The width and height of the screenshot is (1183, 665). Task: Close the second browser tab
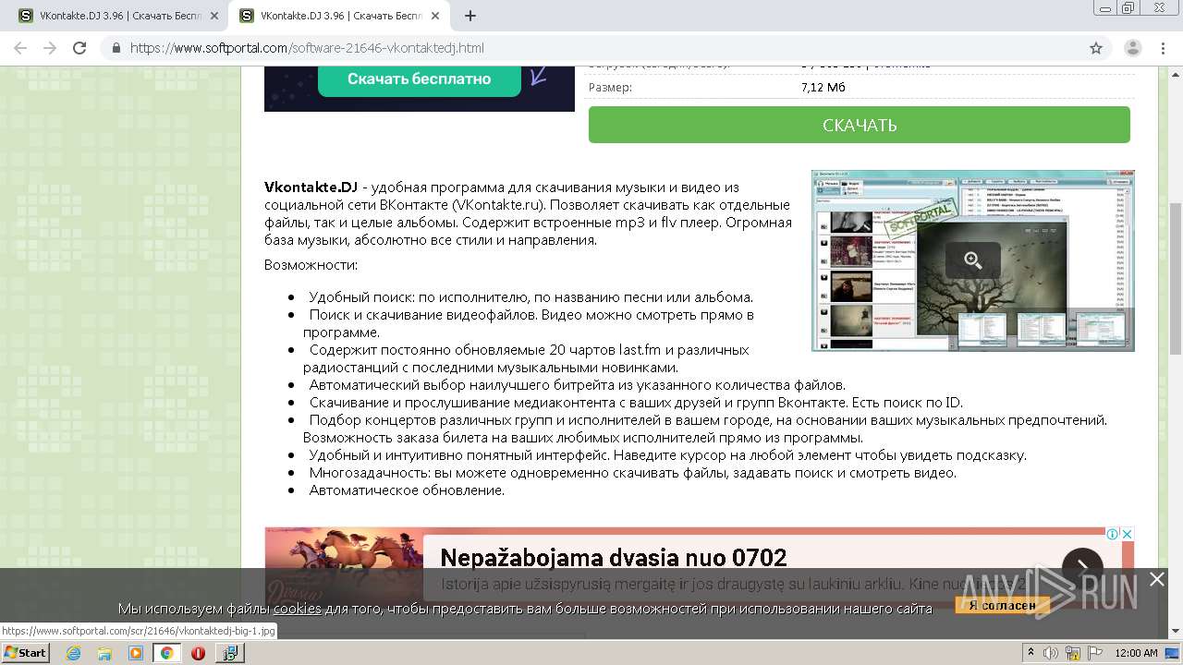[x=435, y=16]
